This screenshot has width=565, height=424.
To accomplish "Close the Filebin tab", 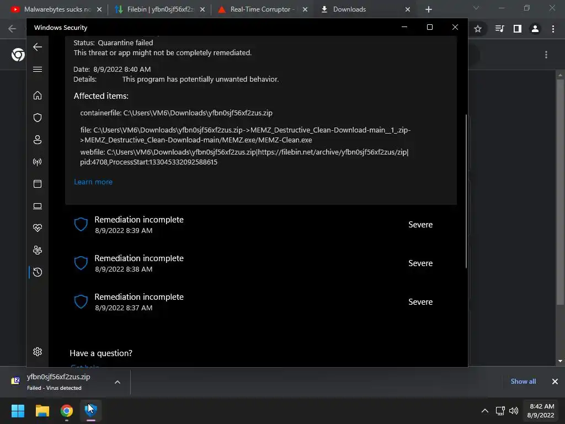I will tap(202, 9).
